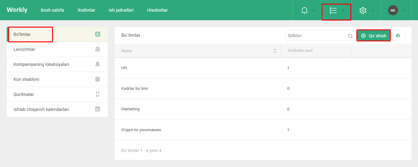Sort by the Nomi column arrows
Screen dimensions: 418x167
click(x=275, y=51)
